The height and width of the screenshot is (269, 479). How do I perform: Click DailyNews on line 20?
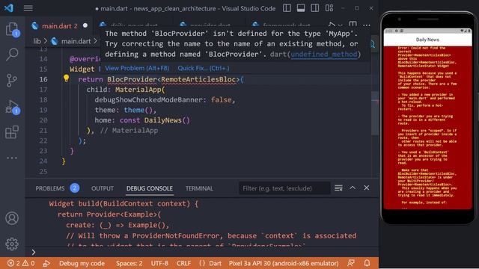pyautogui.click(x=163, y=120)
